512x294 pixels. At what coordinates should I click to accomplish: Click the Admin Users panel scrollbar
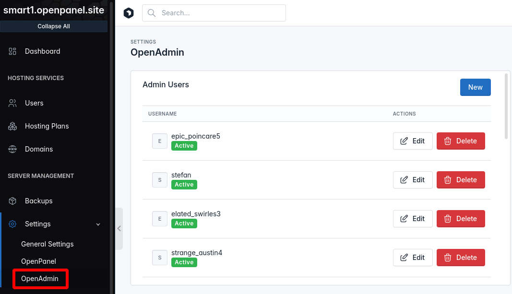[506, 106]
